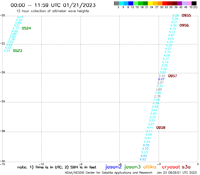
Task: Click the purple 42 ft legend swatch
Action: coord(179,3)
